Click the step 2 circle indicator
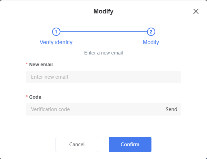207x159 pixels. click(x=151, y=32)
